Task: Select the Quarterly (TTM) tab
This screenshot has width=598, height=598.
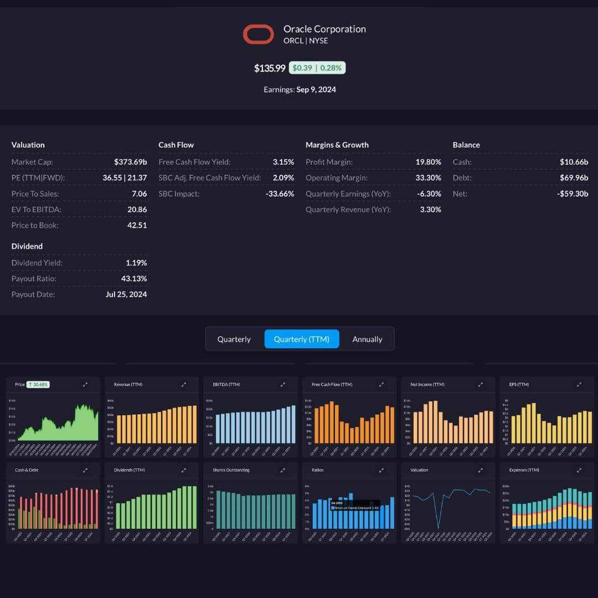Action: click(302, 339)
